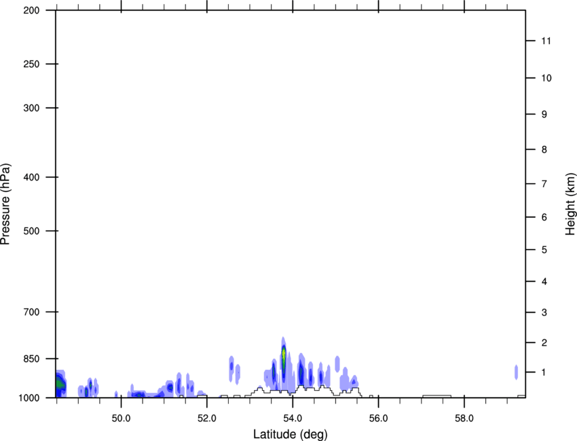Click the 52.0 latitude tick label
The width and height of the screenshot is (577, 441).
click(x=207, y=419)
